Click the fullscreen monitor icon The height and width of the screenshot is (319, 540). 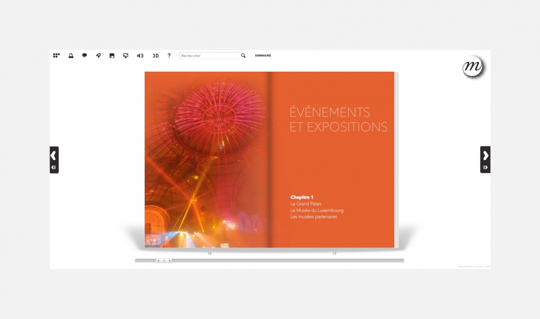click(126, 56)
